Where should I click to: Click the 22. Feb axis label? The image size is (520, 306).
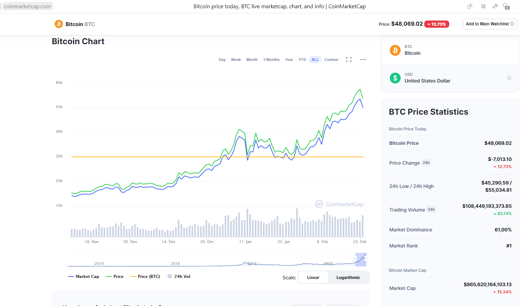[x=360, y=242]
